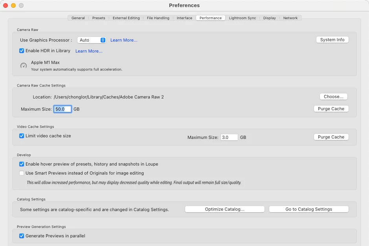Click the System Info button
Screen dimensions: 369x246
click(x=332, y=40)
